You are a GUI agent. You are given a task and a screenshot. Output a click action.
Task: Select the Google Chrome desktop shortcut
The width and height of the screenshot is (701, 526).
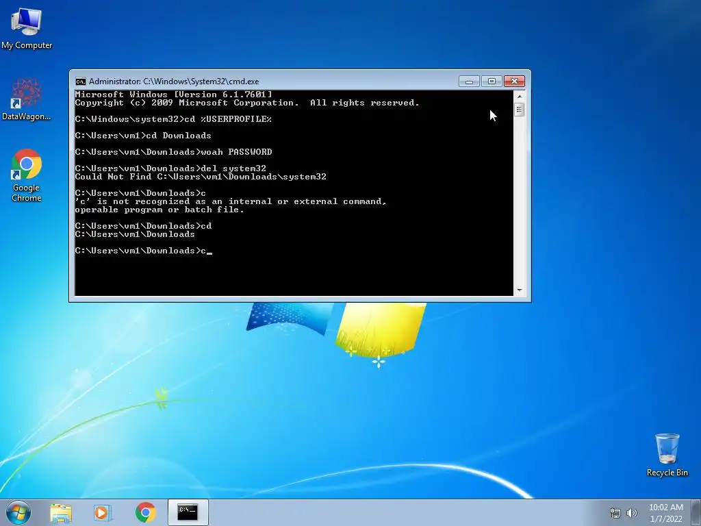tap(27, 175)
